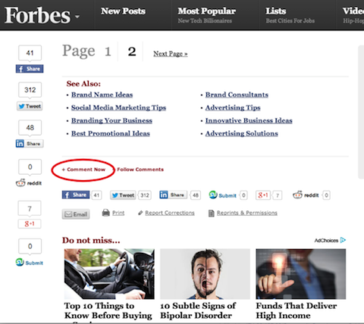Open Social Media Marketing Tips link
Viewport: 364px width, 324px height.
pyautogui.click(x=118, y=107)
